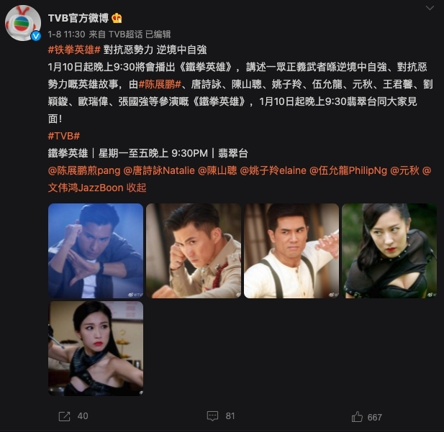The height and width of the screenshot is (432, 444).
Task: View the blue-toned fighting pose photo
Action: tap(96, 251)
